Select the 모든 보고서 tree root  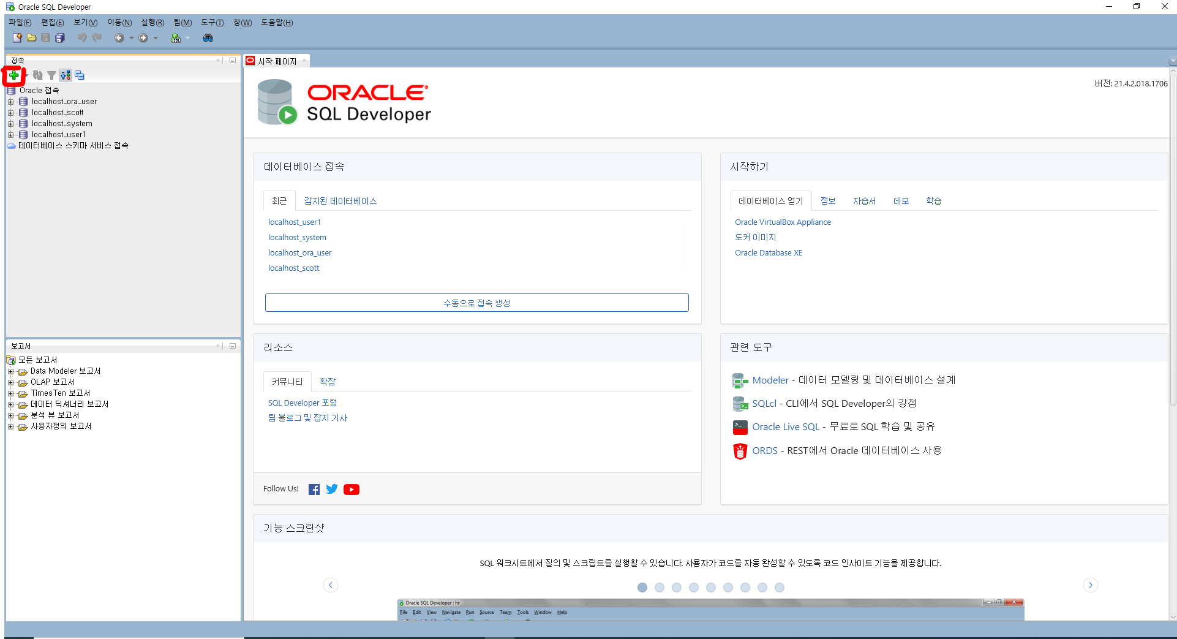point(38,360)
